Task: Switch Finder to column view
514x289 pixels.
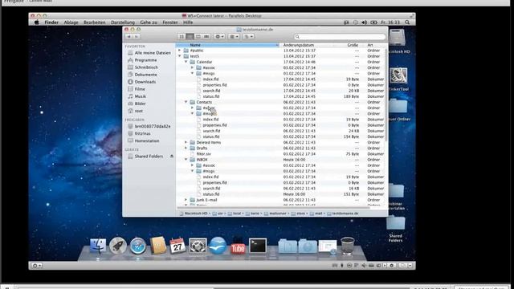Action: [198, 37]
